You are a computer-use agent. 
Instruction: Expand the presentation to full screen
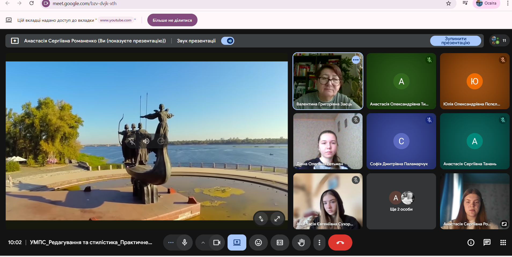pyautogui.click(x=277, y=219)
